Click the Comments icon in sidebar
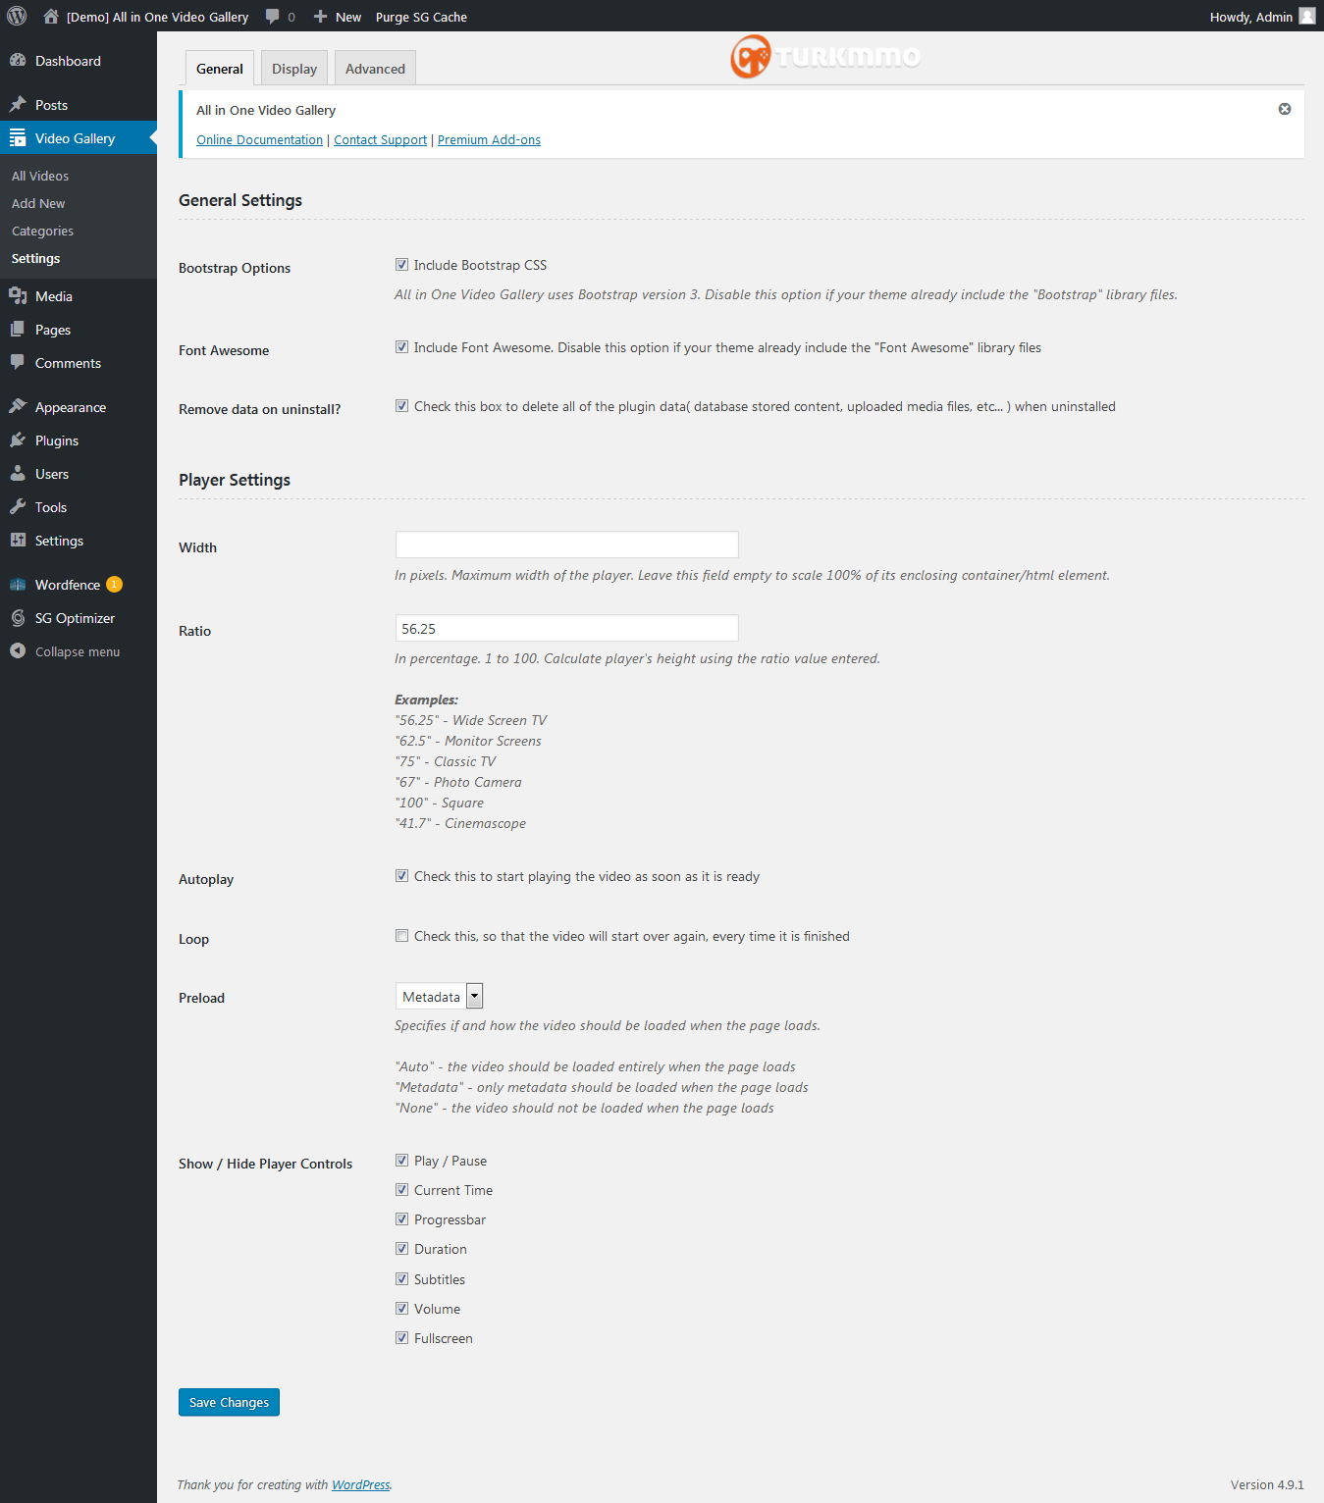1324x1503 pixels. pos(18,362)
